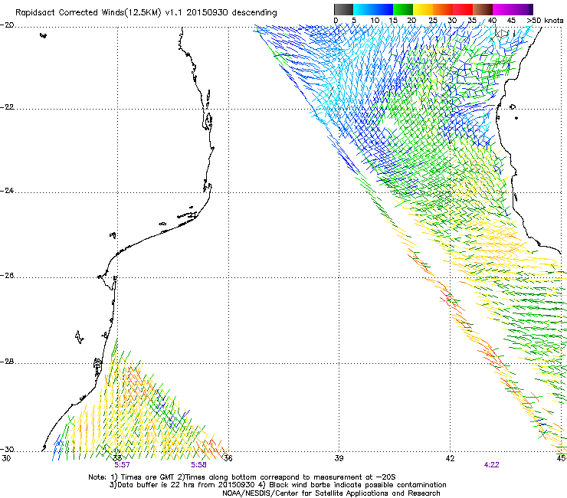Click the magenta-purple 40-50 knots color band

click(x=513, y=9)
